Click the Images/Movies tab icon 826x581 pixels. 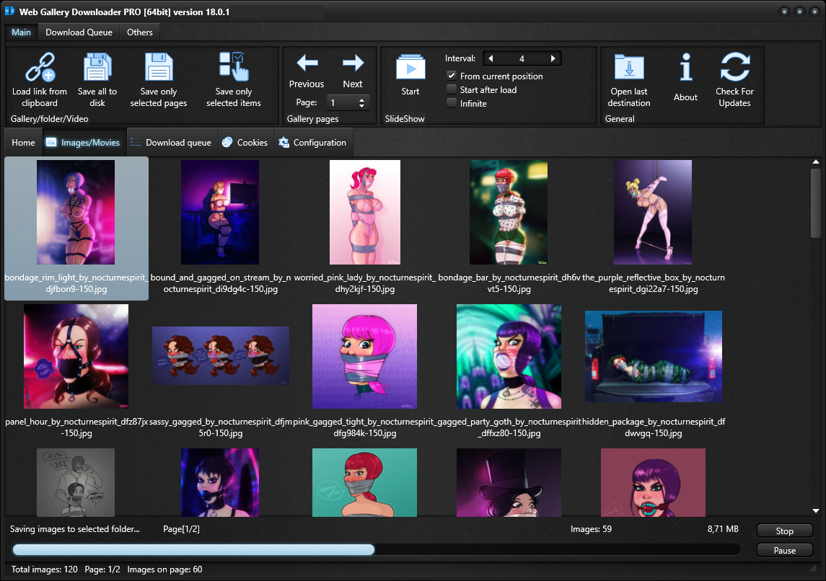tap(51, 142)
